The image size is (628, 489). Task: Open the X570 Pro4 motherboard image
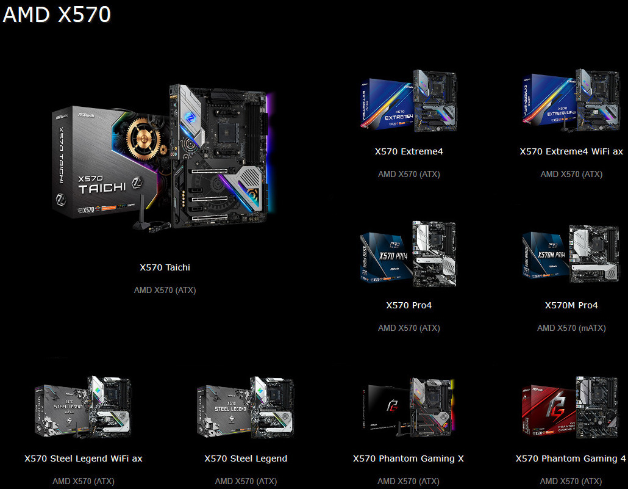(x=409, y=253)
